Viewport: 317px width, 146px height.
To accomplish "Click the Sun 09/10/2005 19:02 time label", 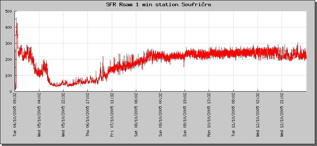I will tap(185, 114).
